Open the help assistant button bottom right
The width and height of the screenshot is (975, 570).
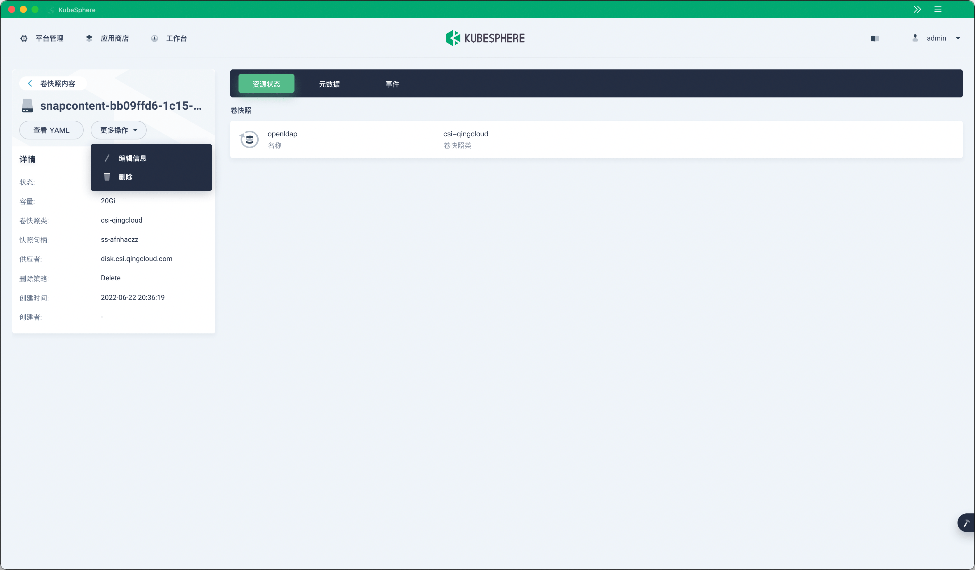(x=965, y=522)
